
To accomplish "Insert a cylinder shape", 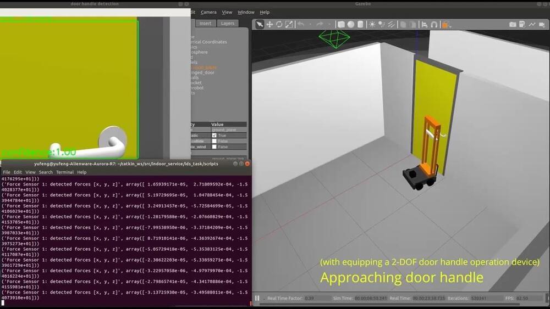I will 360,24.
